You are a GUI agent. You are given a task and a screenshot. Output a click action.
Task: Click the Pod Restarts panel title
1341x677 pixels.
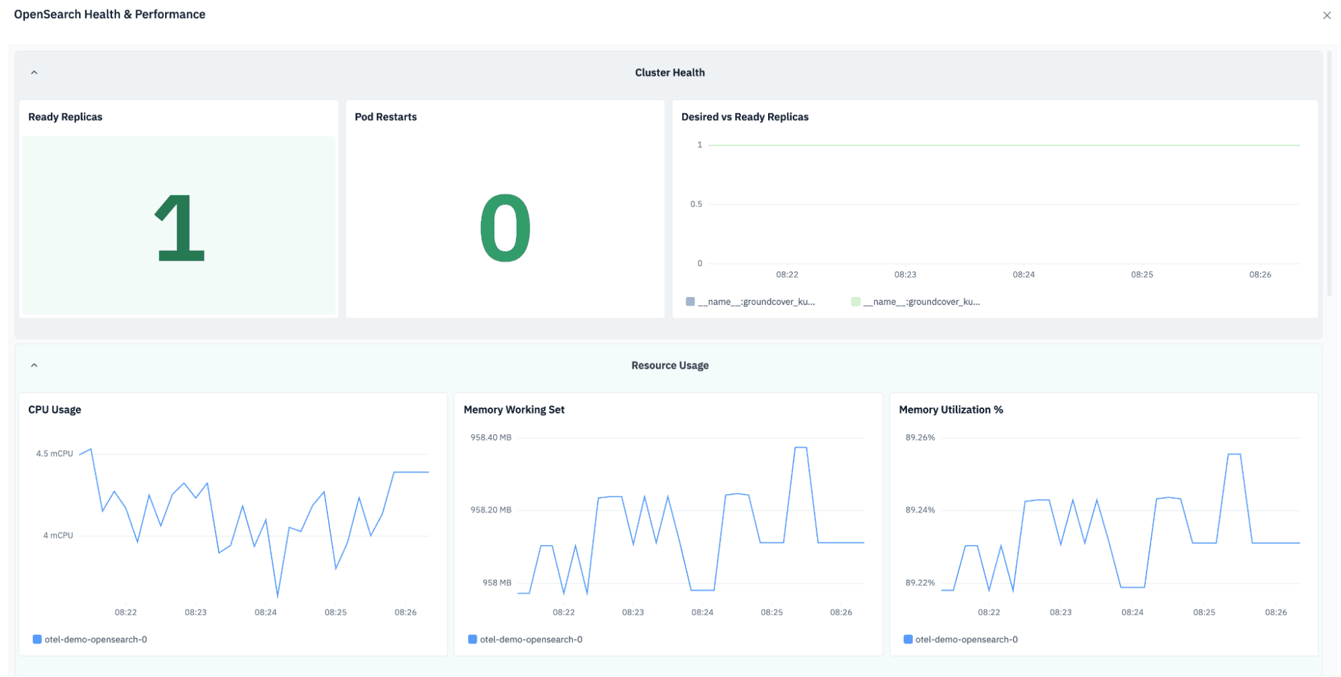pos(386,117)
